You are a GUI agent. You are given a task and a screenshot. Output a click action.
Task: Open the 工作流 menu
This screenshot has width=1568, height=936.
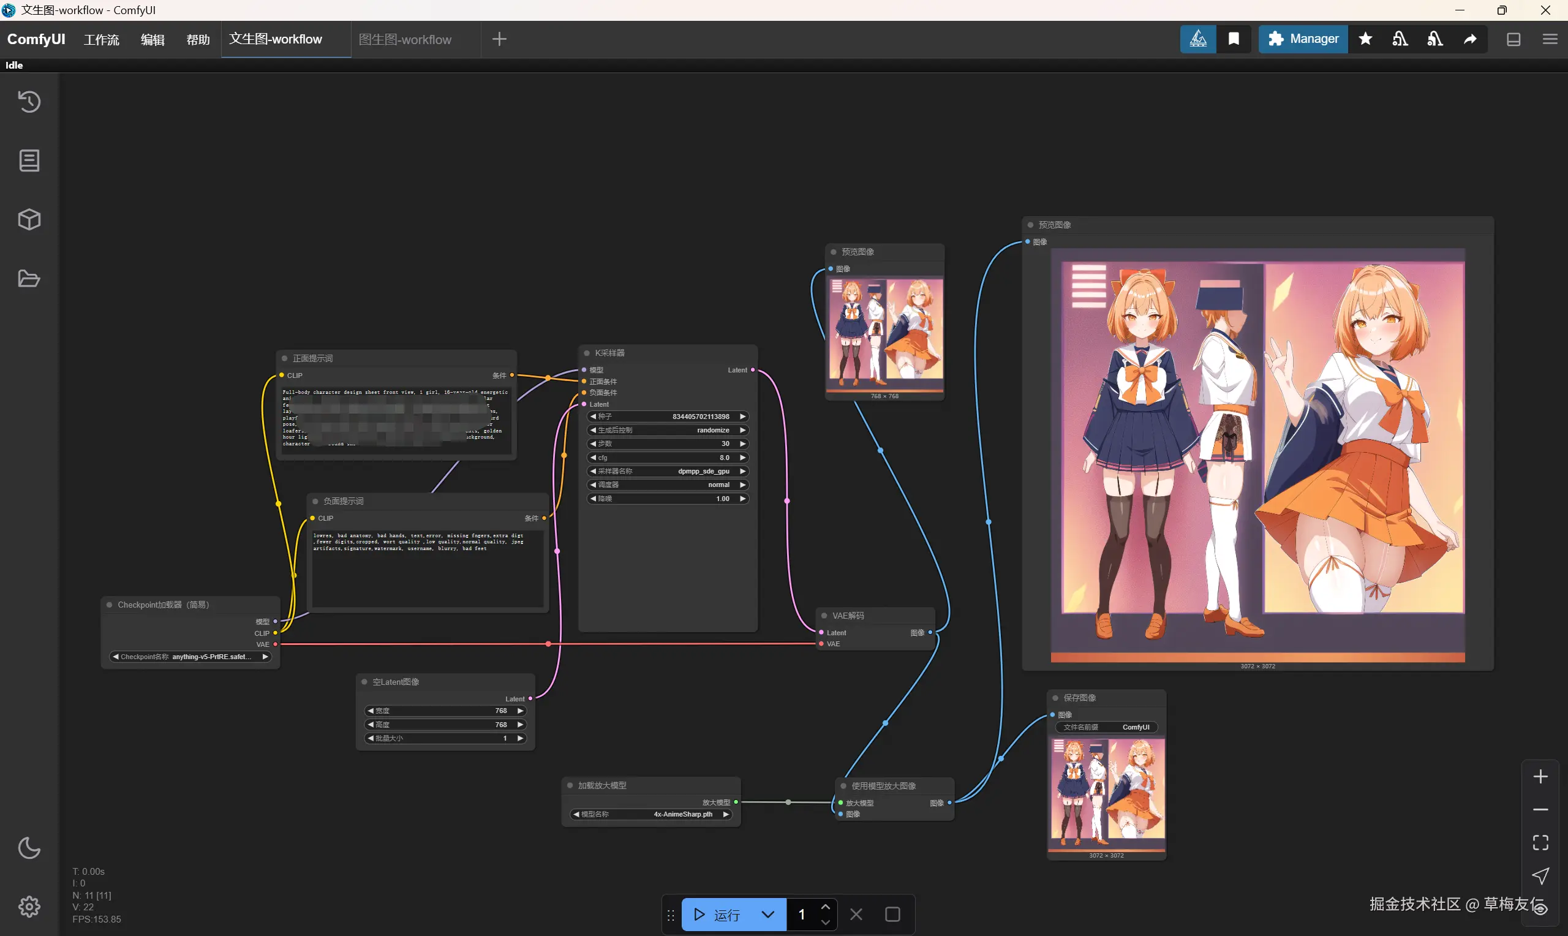point(102,39)
